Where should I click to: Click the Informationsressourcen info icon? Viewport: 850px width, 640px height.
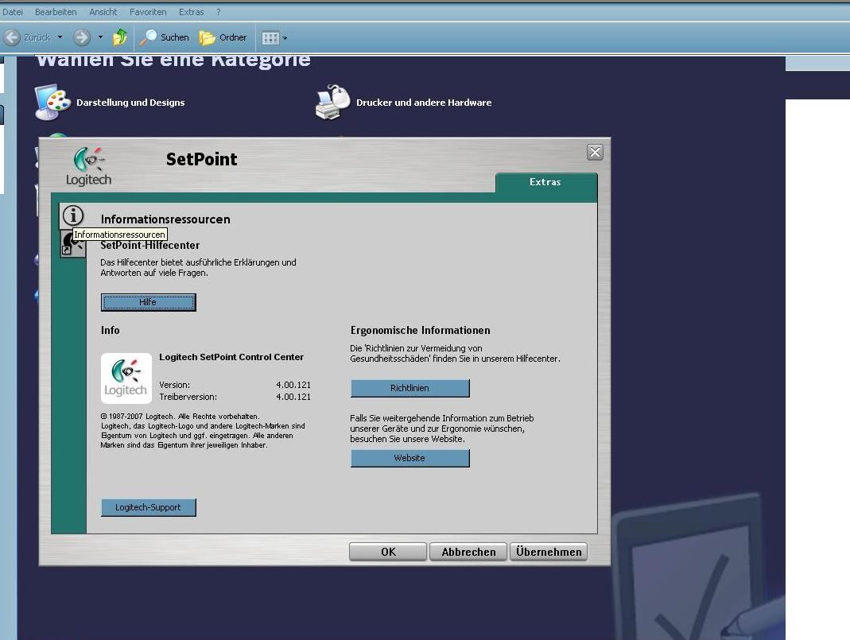tap(73, 215)
